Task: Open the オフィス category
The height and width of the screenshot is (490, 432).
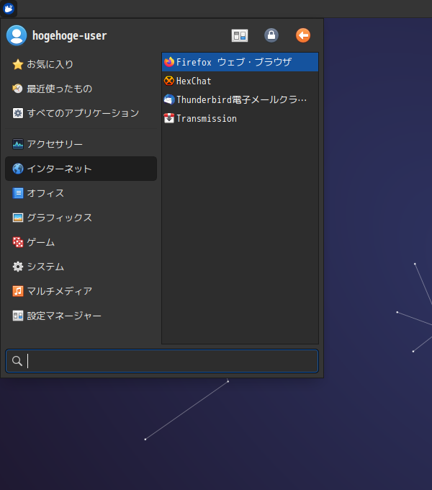Action: pos(81,193)
